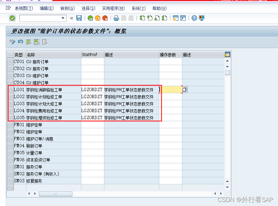Open the command field dropdown arrow
This screenshot has height=206, width=278.
tap(63, 18)
